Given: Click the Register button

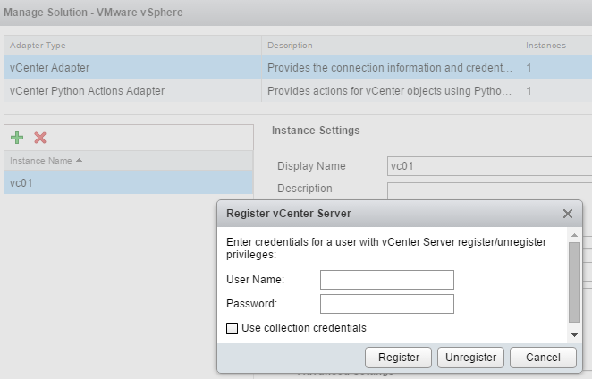Looking at the screenshot, I should point(399,358).
